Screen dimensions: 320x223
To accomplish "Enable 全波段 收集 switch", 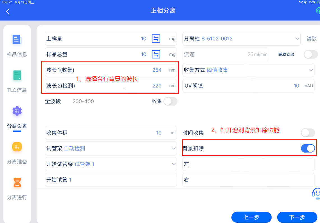I will pos(170,101).
